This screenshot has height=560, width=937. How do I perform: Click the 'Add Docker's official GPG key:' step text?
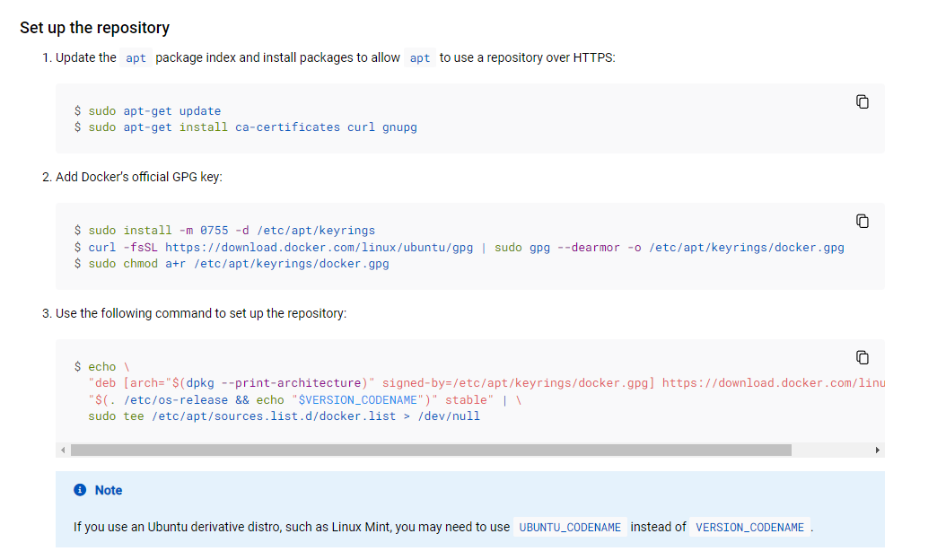[x=138, y=177]
